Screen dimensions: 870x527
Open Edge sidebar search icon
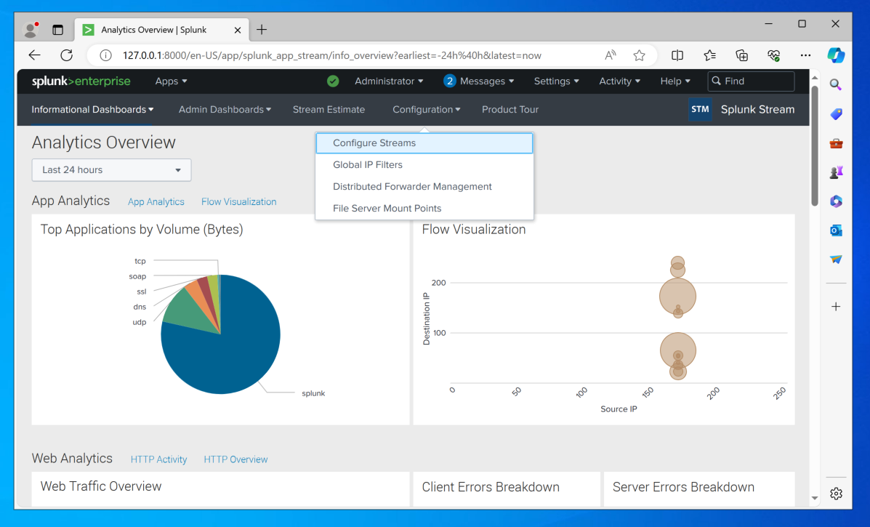[x=836, y=84]
